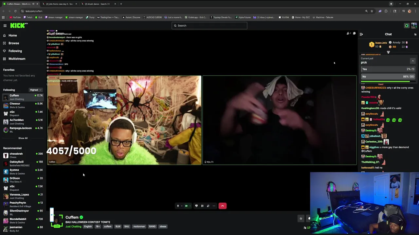This screenshot has height=235, width=419.
Task: Open recommended channel Syztmz
Action: click(x=23, y=172)
